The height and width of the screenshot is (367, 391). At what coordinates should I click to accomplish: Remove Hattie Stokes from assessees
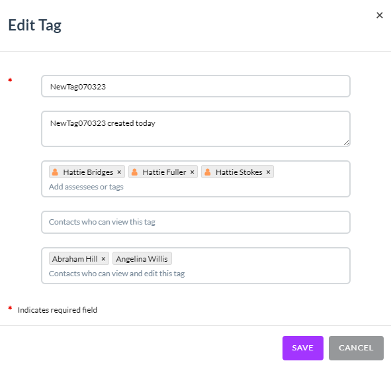tap(269, 172)
